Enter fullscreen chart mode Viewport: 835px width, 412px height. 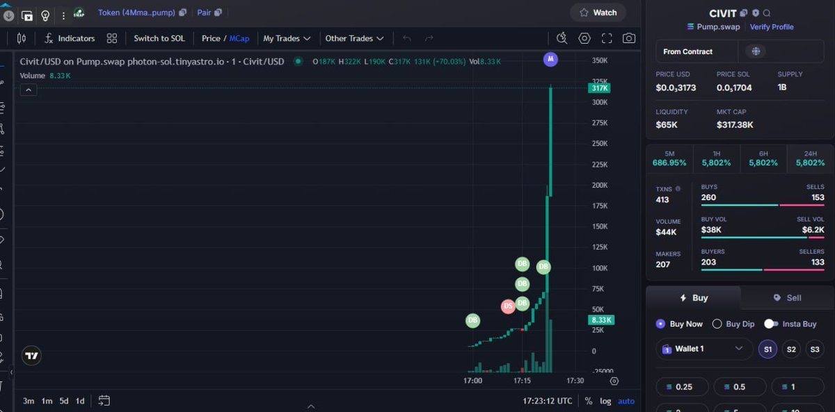607,38
